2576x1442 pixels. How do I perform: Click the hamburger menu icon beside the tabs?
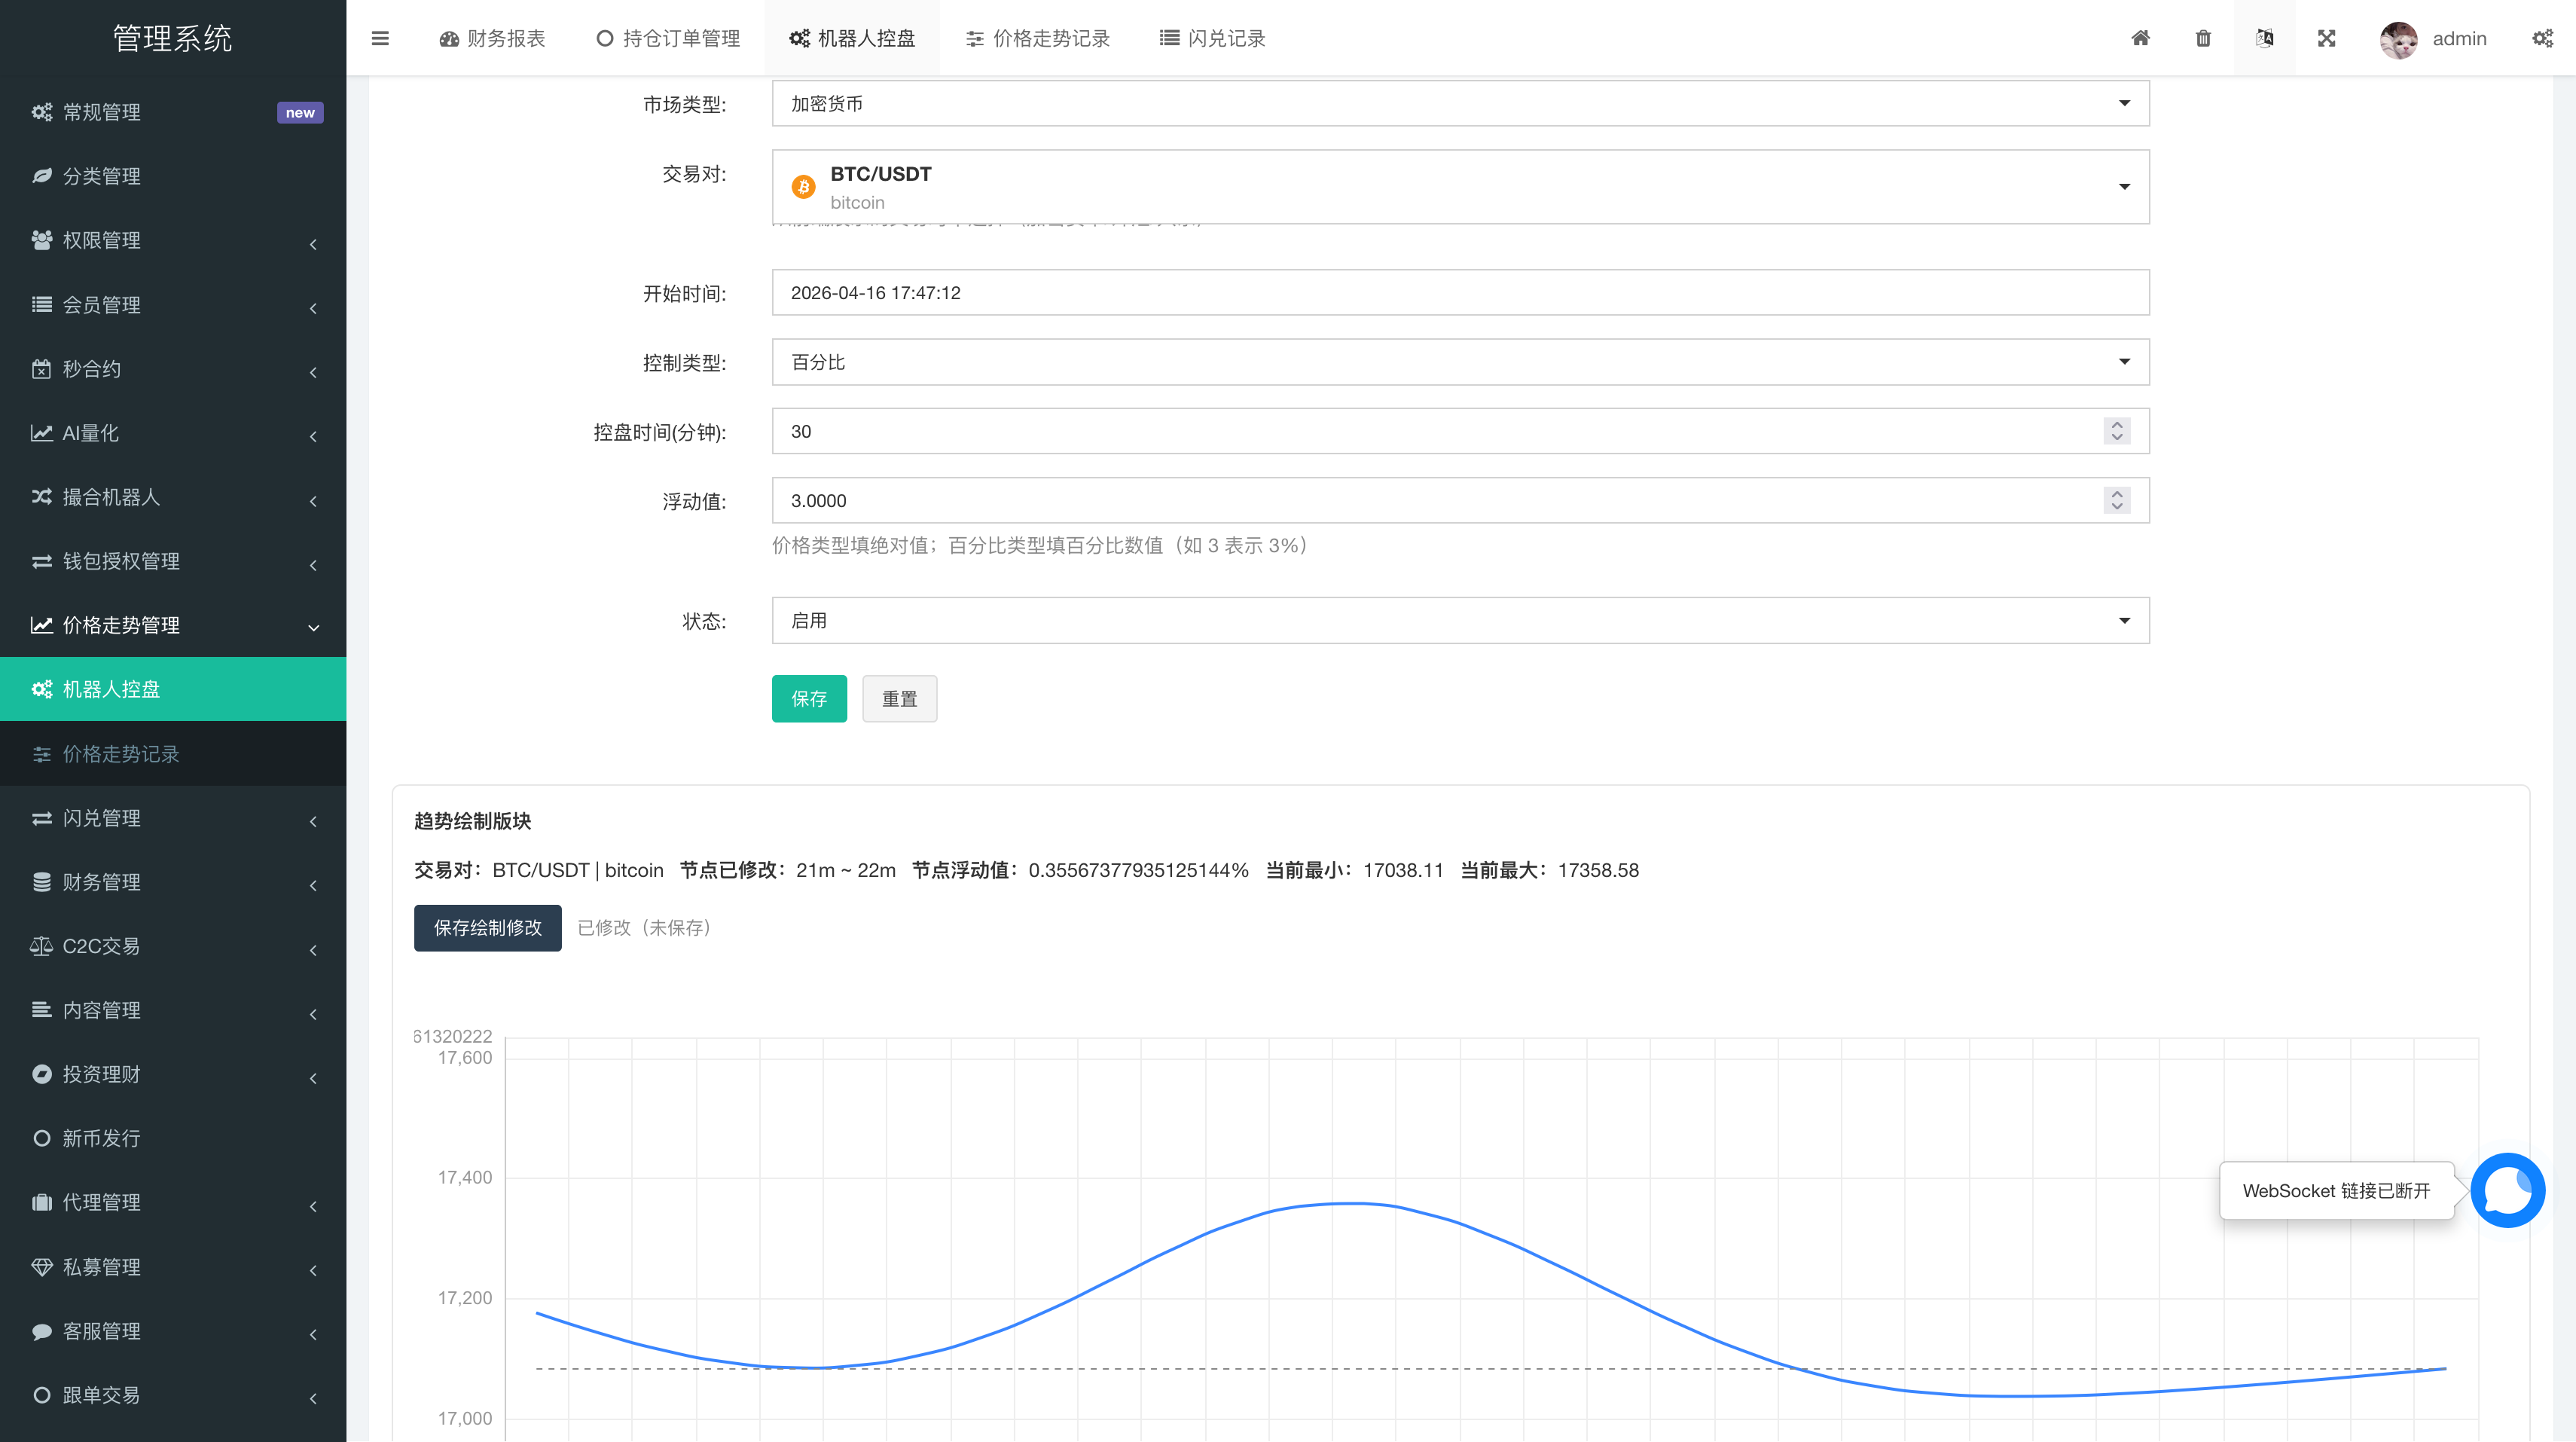380,38
